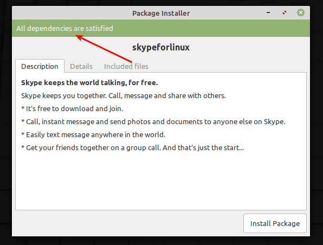Restore or maximize the Package Installer window
Viewport: 323px width, 245px height.
[x=285, y=12]
